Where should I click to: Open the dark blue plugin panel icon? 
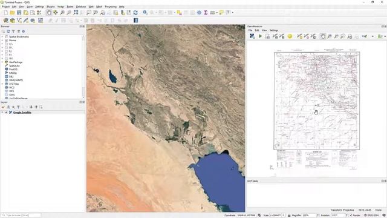point(135,20)
